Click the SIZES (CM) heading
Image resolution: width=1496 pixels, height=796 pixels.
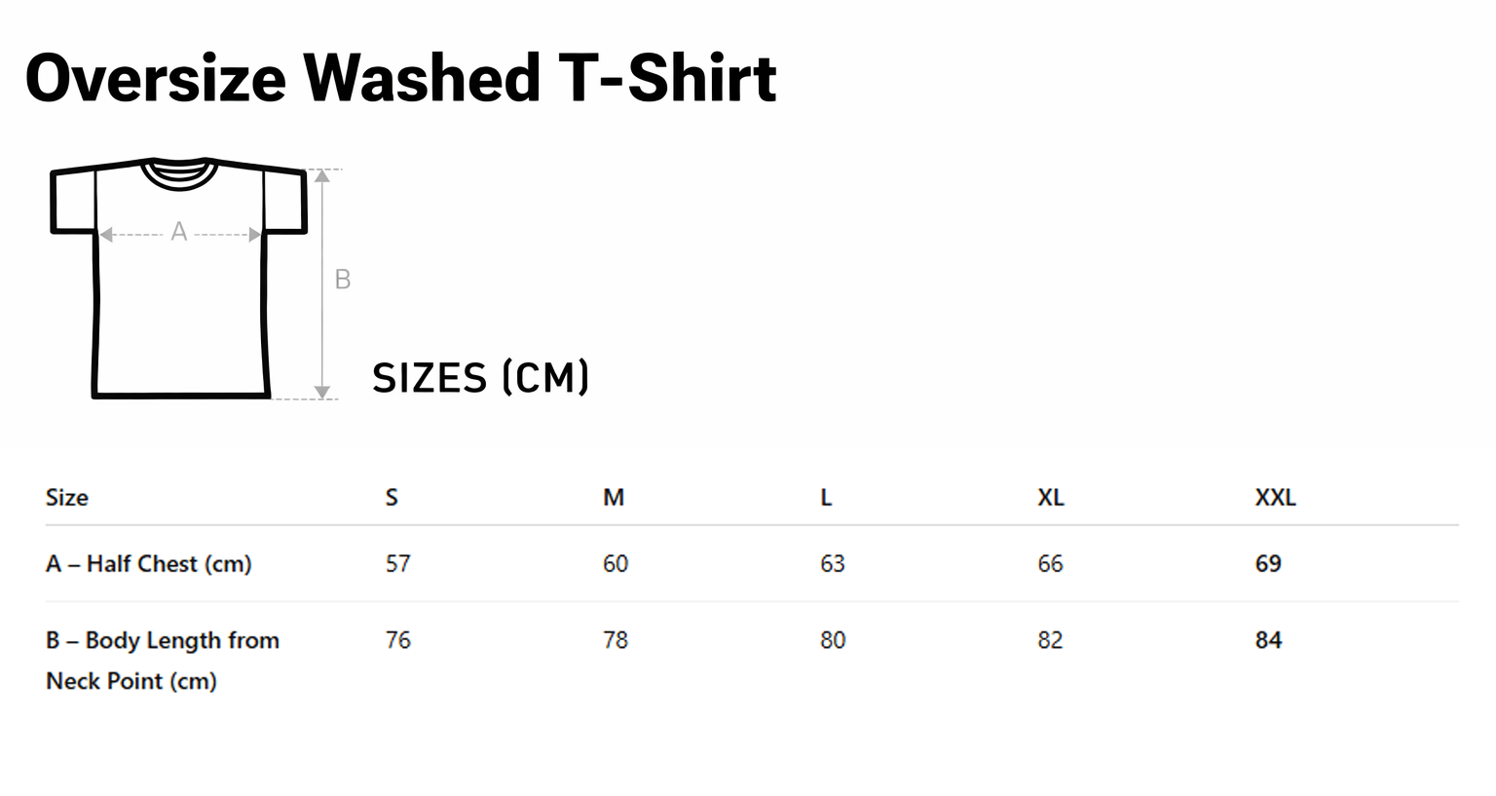480,378
